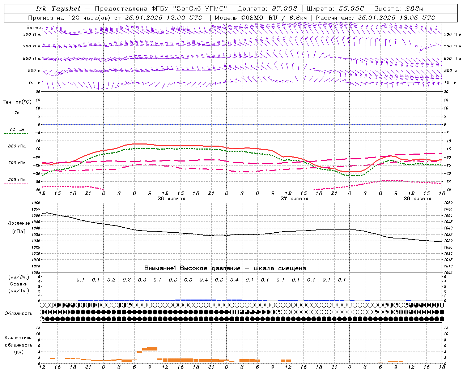463x370 pixels.
Task: Click the latitude value Широта: 55.956
Action: coord(335,9)
